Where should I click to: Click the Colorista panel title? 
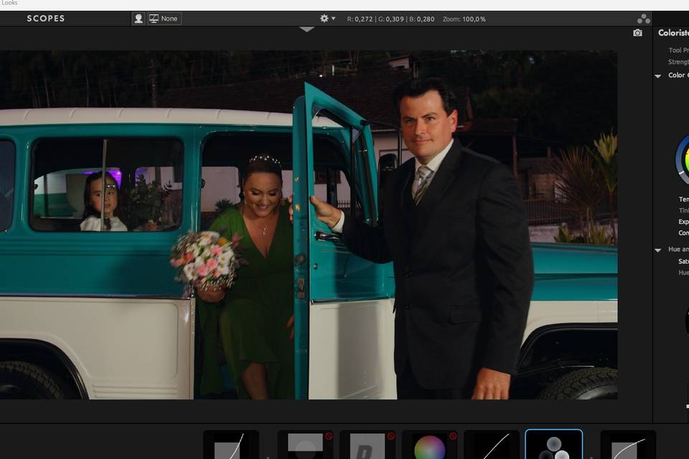tap(673, 33)
